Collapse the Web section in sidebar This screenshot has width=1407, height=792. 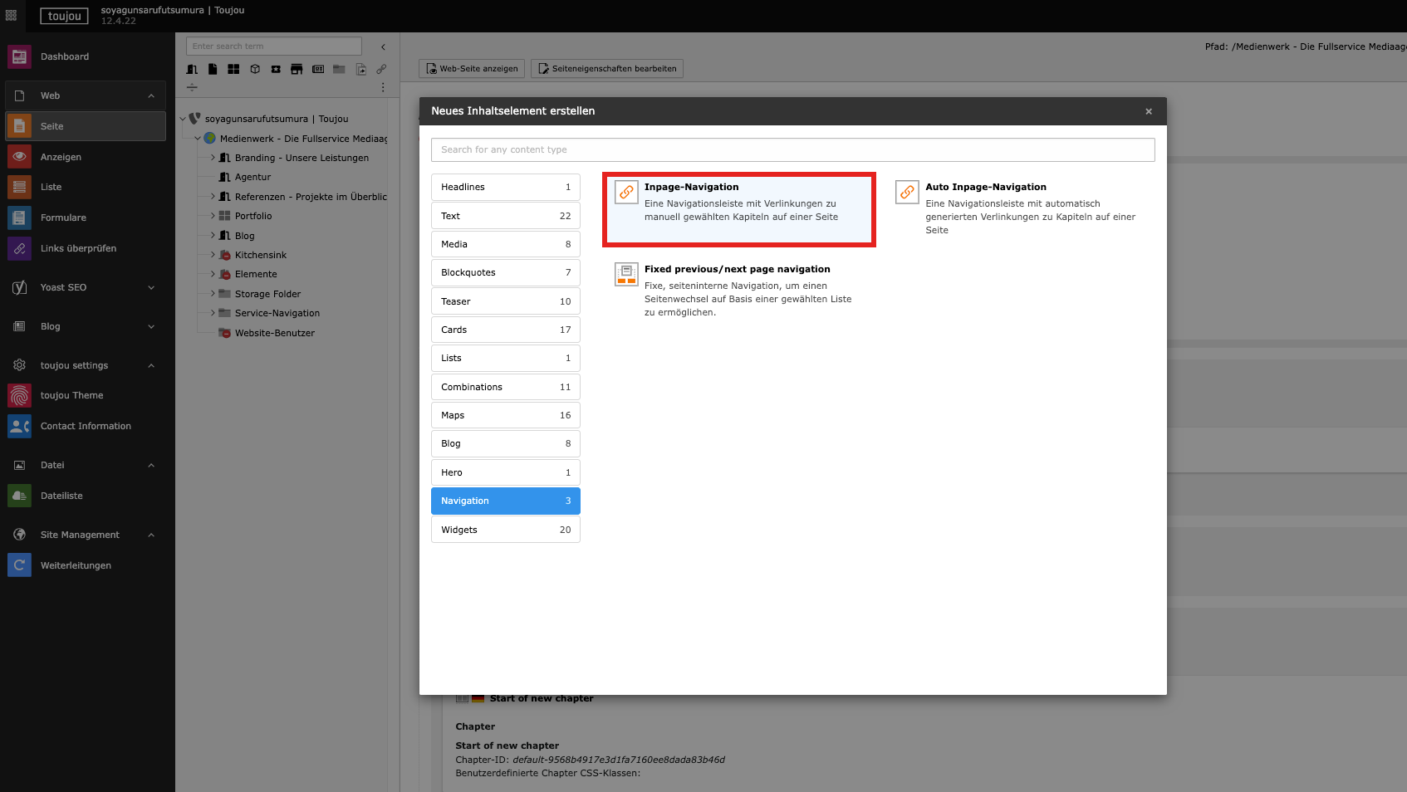pyautogui.click(x=151, y=95)
